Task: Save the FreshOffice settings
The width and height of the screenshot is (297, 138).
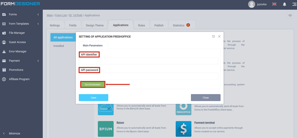Action: click(93, 98)
